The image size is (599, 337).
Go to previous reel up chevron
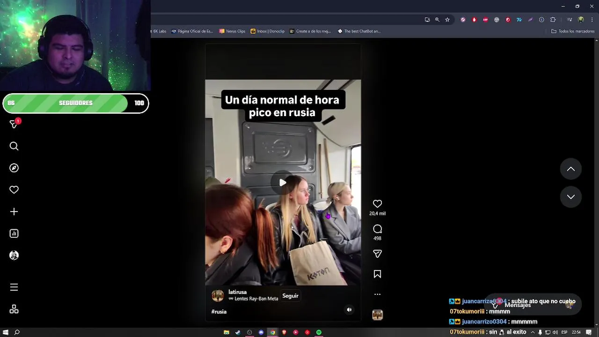571,169
